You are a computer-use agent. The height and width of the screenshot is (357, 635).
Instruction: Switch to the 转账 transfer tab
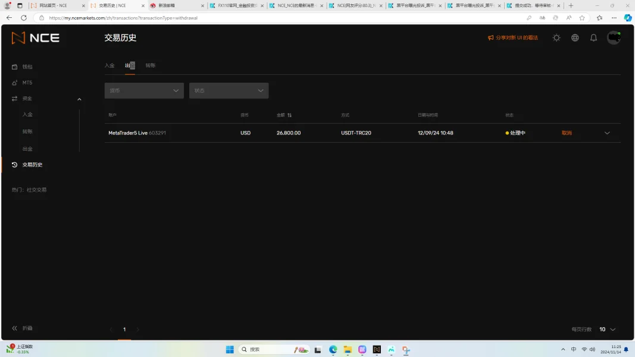click(151, 65)
